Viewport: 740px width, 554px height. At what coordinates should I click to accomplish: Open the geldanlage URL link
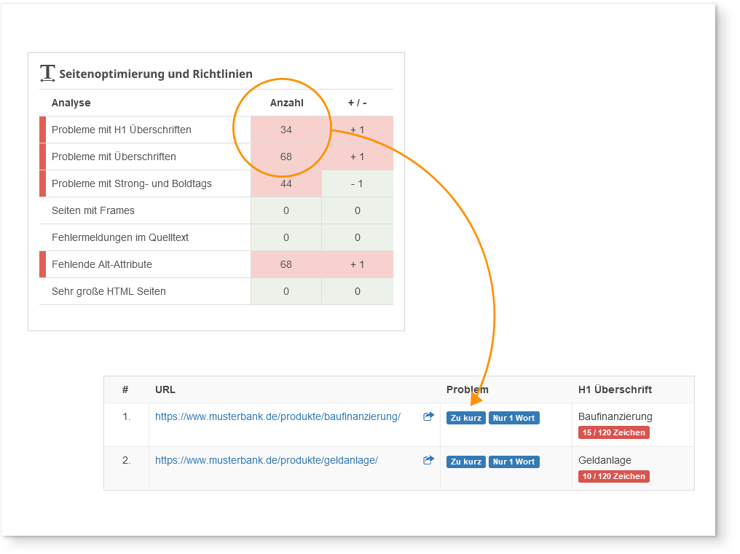pos(266,460)
